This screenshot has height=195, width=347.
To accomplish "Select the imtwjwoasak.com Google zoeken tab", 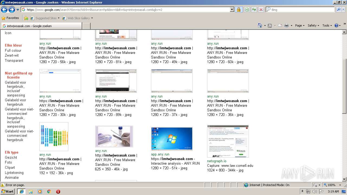I will coord(41,26).
